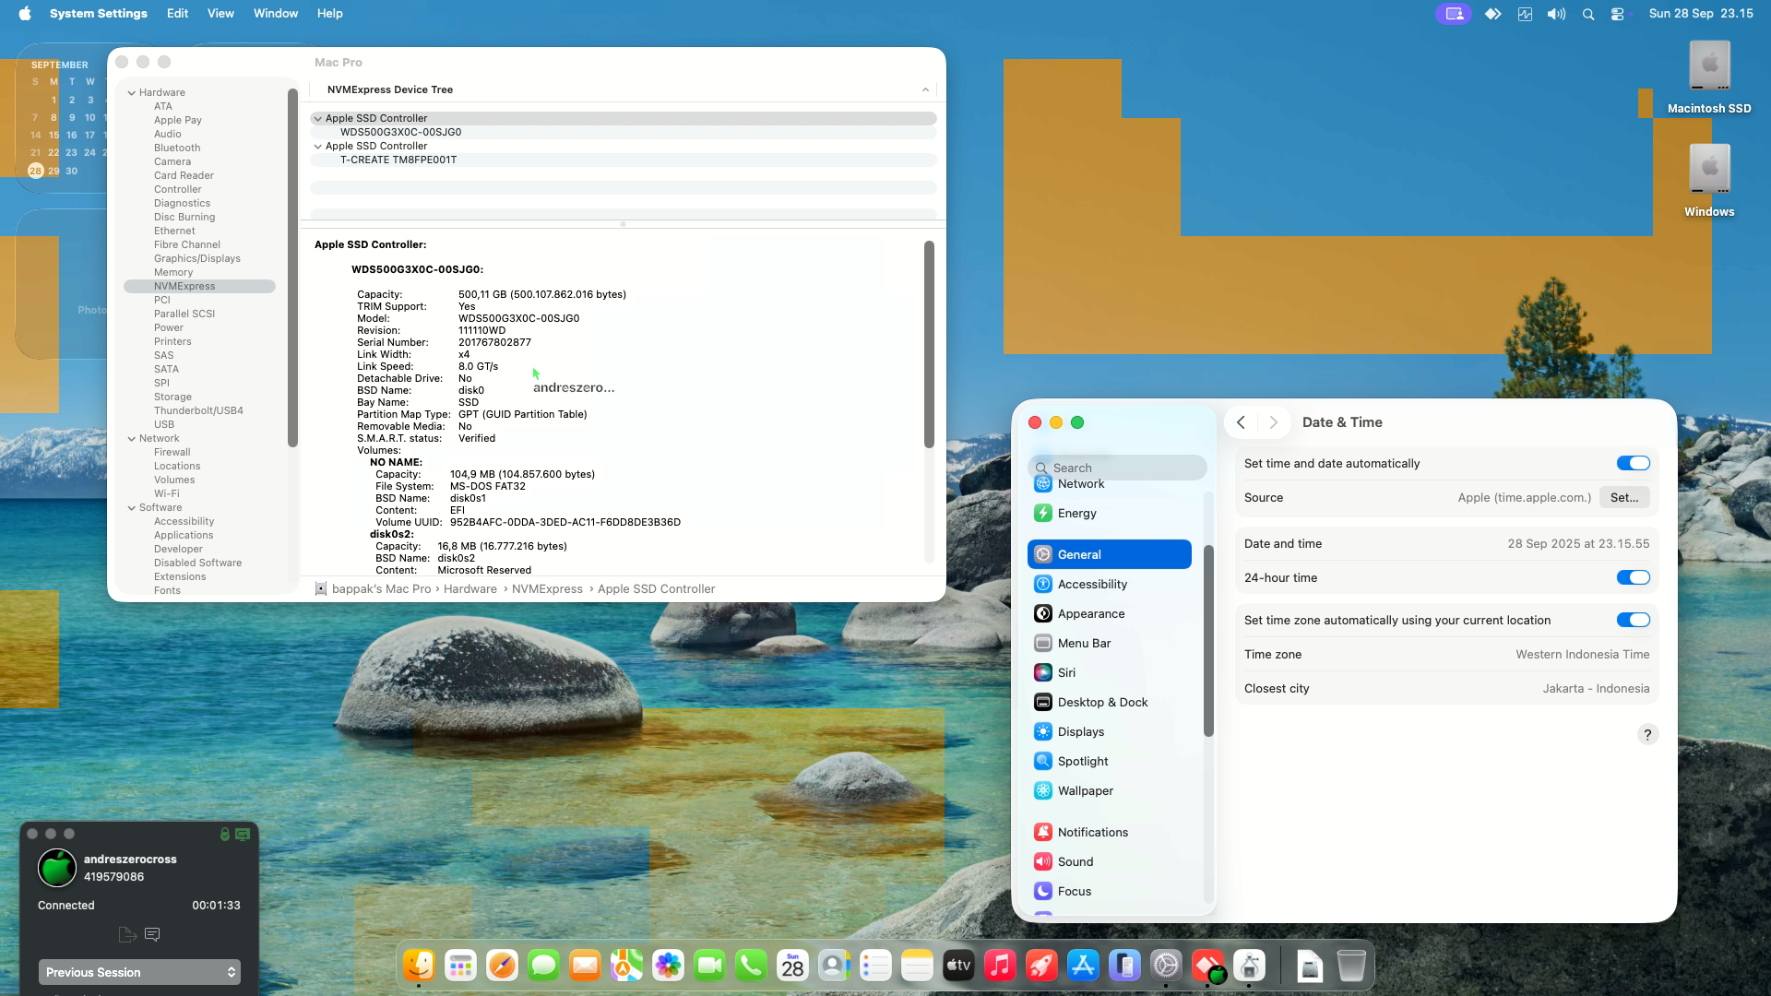The height and width of the screenshot is (996, 1771).
Task: Collapse first Apple SSD Controller row
Action: [x=318, y=118]
